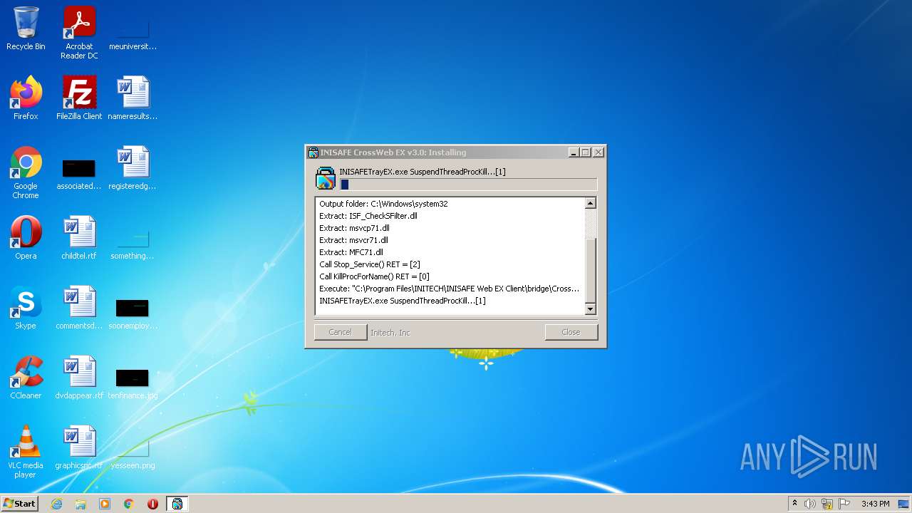This screenshot has width=912, height=513.
Task: Select INISAFE installer taskbar button
Action: pos(177,504)
